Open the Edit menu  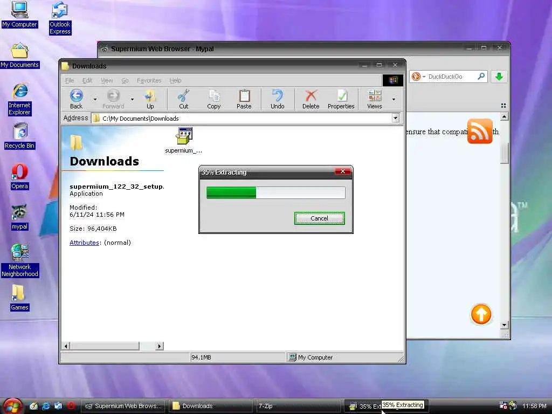87,80
